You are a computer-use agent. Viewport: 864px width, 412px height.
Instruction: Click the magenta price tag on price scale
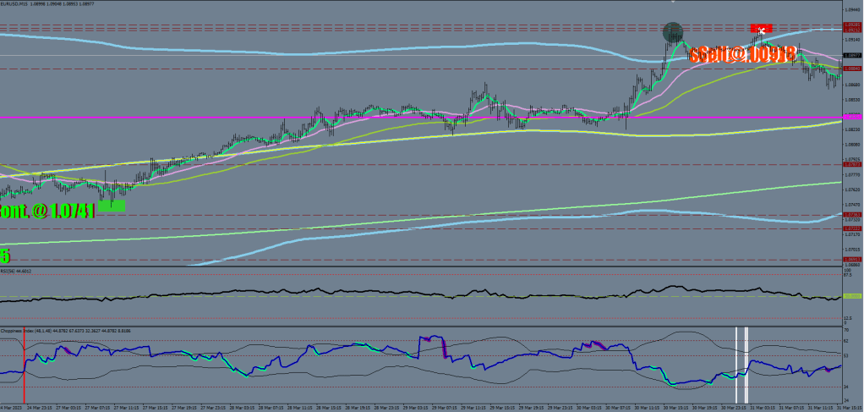click(x=851, y=118)
